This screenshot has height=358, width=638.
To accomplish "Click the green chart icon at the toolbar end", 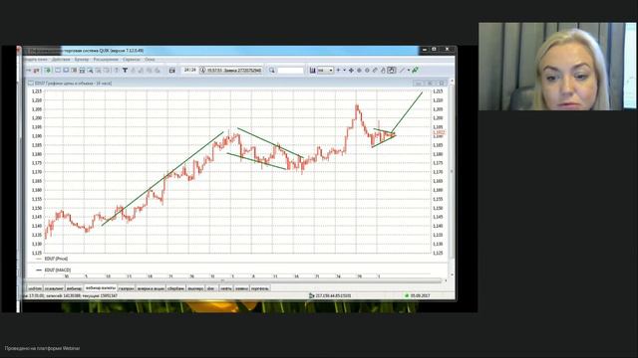I will 415,71.
